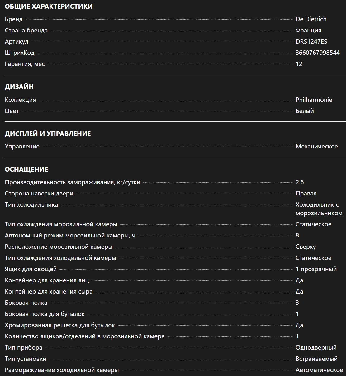Click the Производительность замораживания label

tap(72, 182)
